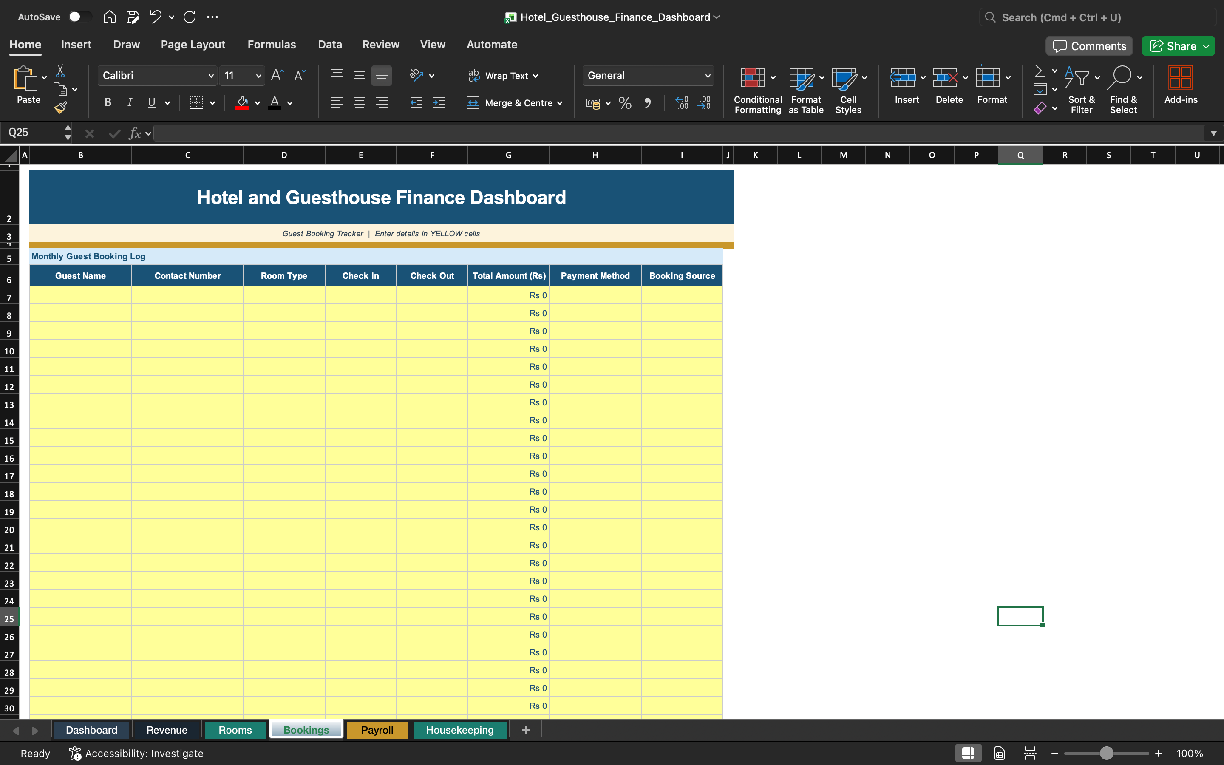Select the Format Painter brush
Screen dimensions: 1224x765
pos(60,107)
